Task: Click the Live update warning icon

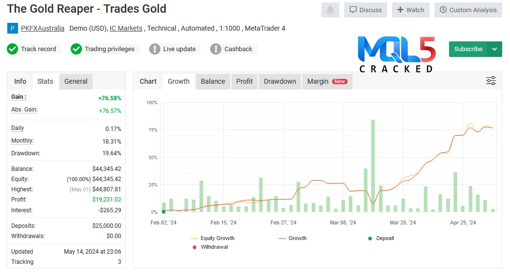Action: point(155,49)
